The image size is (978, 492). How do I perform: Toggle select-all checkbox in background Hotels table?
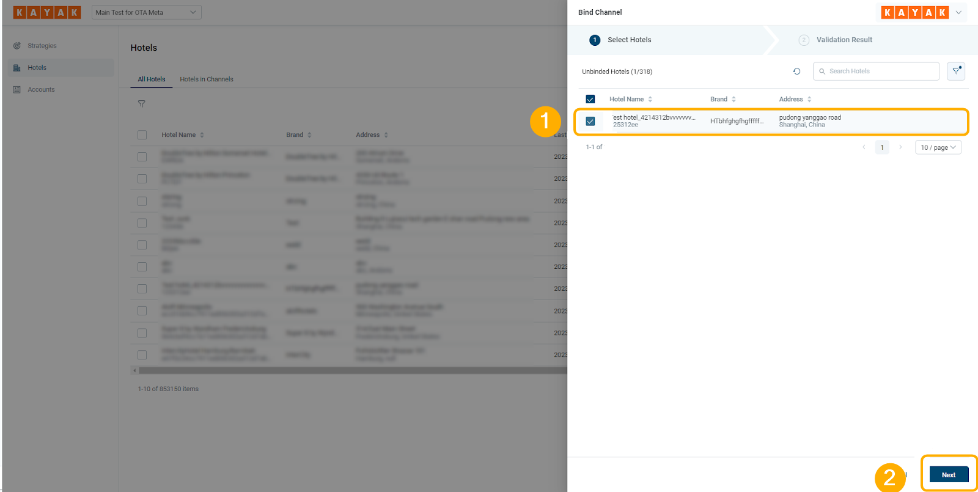click(x=142, y=135)
